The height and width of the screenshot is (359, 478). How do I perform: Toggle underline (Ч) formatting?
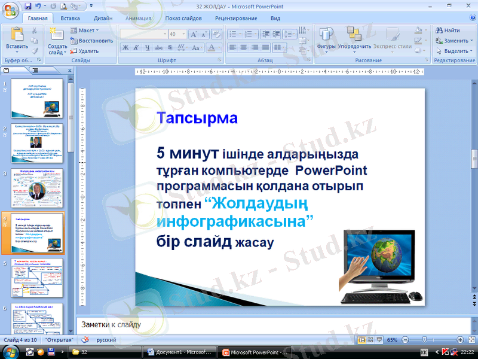click(x=148, y=47)
